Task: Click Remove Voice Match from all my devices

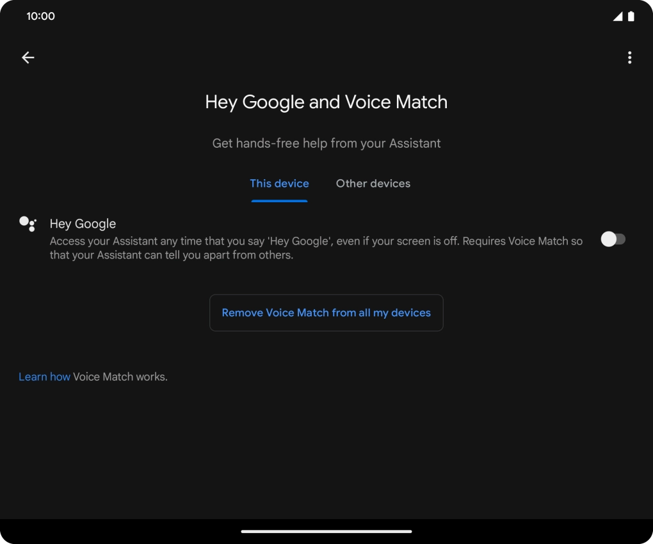Action: (326, 313)
